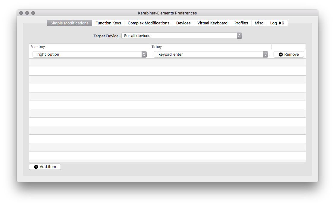Viewport: 335px width, 206px height.
Task: View the Log tab
Action: coord(277,23)
